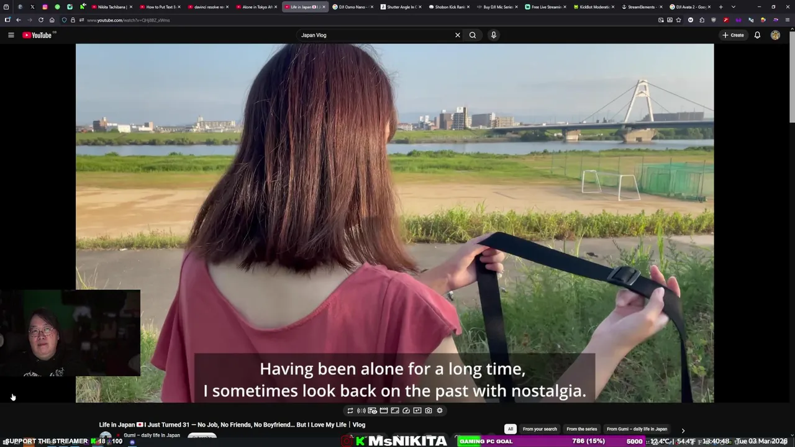This screenshot has width=795, height=447.
Task: Switch to the DJI Avata 2 tab
Action: 689,7
